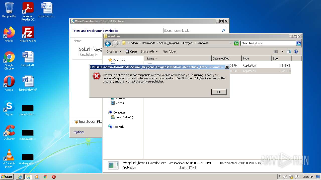This screenshot has width=321, height=180.
Task: Close the error dialog with its X button
Action: [x=227, y=67]
